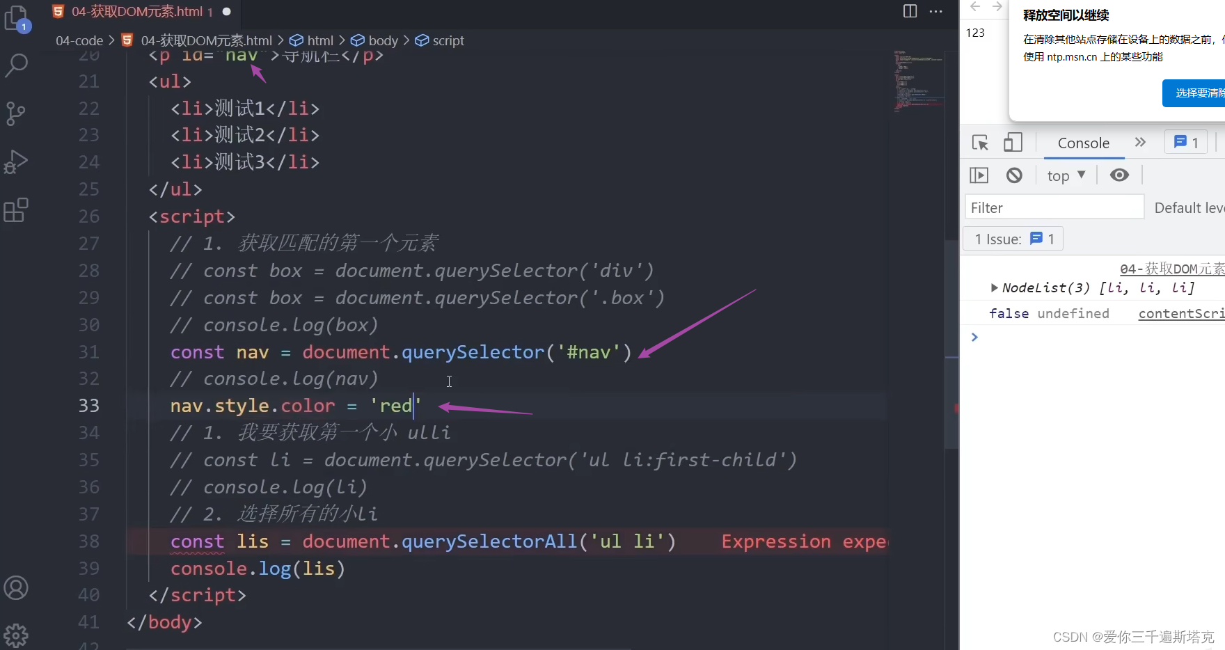Open the 'top' frame context dropdown
Screen dimensions: 1225x650
tap(1065, 175)
